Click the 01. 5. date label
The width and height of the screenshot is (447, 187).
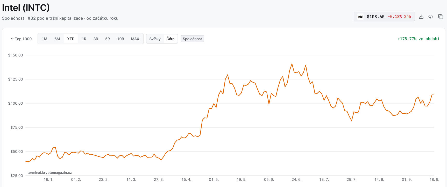(x=214, y=179)
